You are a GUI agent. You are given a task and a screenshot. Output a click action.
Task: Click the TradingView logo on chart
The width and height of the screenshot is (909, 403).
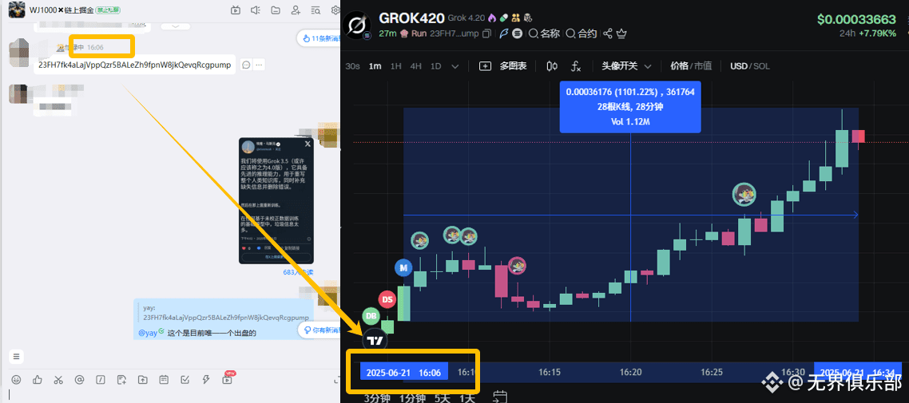(375, 341)
